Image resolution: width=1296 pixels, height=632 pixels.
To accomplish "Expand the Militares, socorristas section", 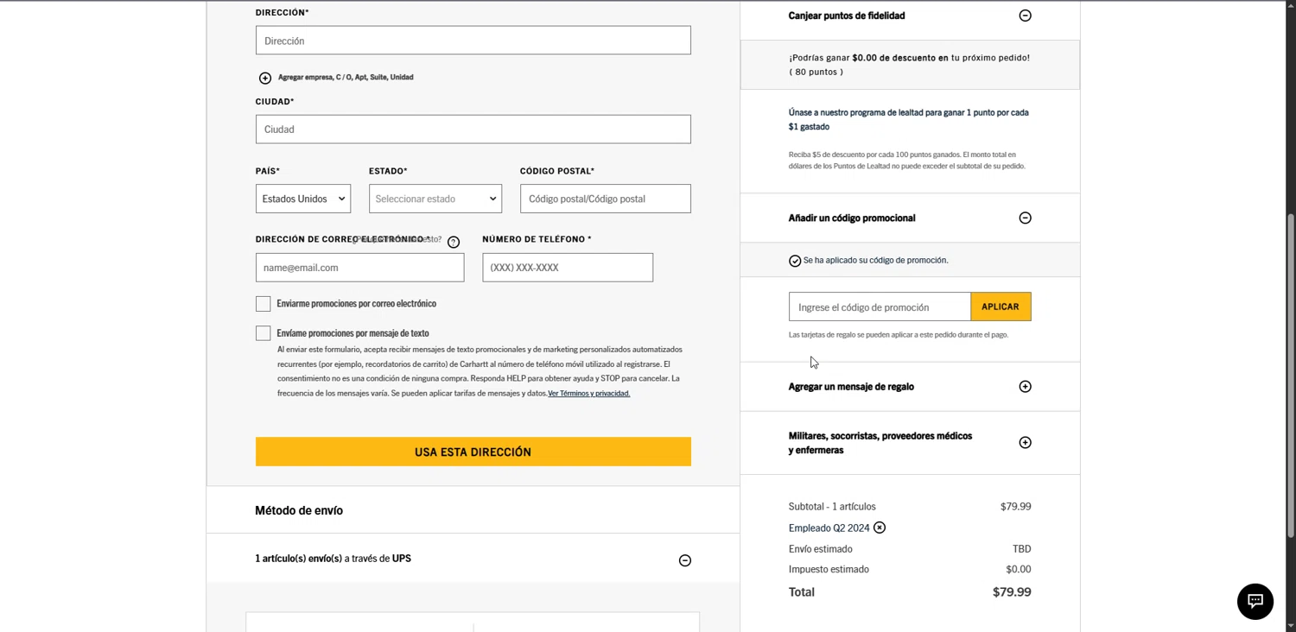I will (x=1025, y=442).
